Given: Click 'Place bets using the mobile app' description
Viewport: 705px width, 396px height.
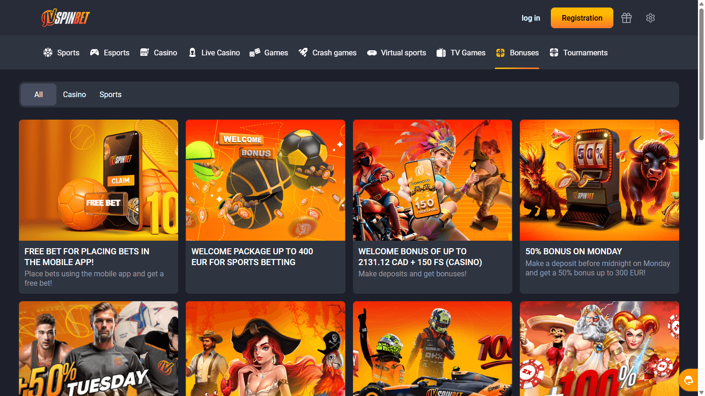Looking at the screenshot, I should pyautogui.click(x=94, y=278).
